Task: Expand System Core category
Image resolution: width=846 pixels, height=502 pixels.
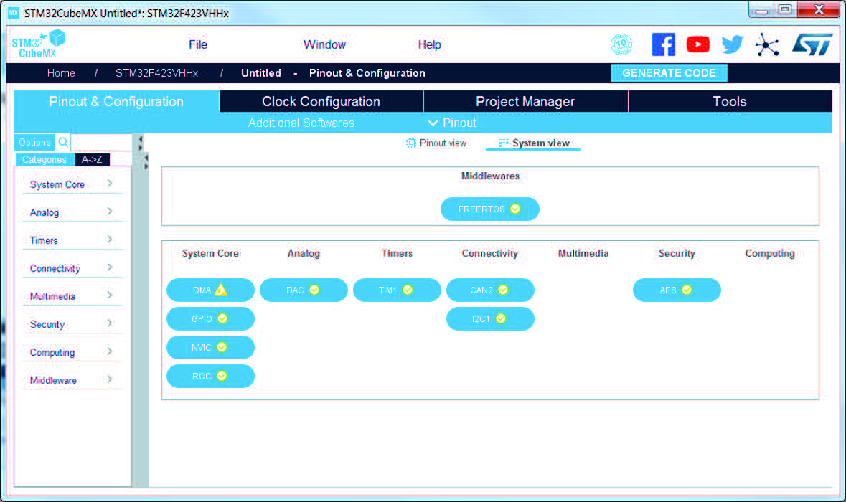Action: coord(72,184)
